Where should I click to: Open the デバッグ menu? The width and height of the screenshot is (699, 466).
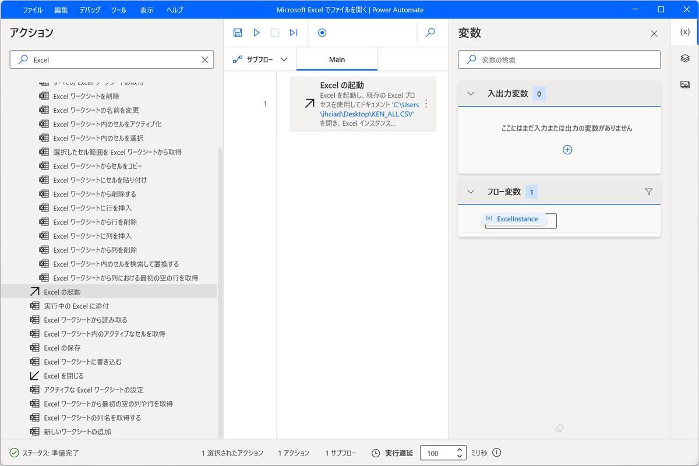pos(90,10)
